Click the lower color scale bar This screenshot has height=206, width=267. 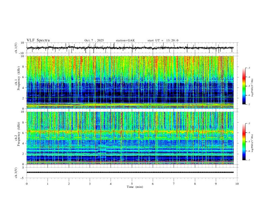(244, 142)
